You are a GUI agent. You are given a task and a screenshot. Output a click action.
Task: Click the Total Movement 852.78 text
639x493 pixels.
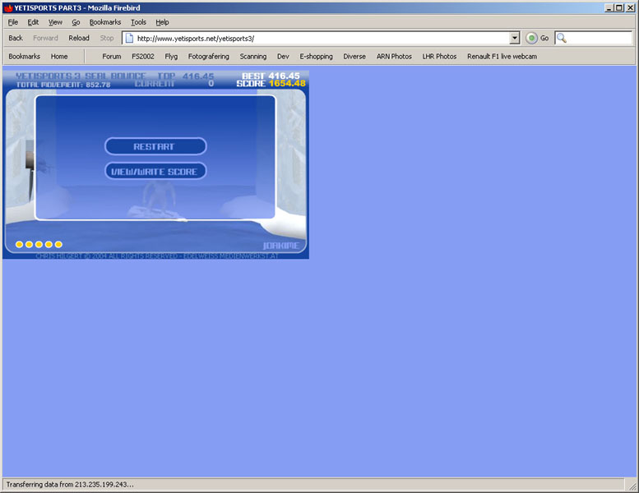click(63, 85)
